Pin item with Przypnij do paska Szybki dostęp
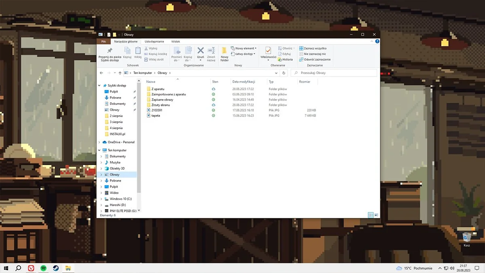This screenshot has height=273, width=485. click(109, 53)
